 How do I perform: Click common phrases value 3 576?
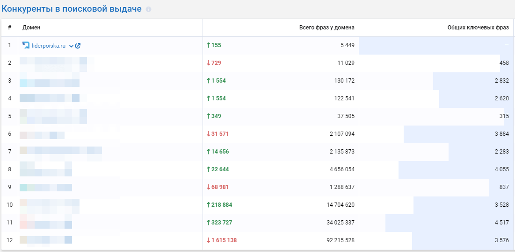pos(502,240)
